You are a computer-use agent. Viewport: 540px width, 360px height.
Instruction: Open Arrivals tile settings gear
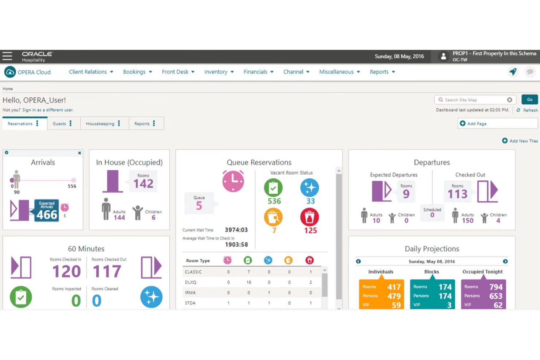(7, 152)
